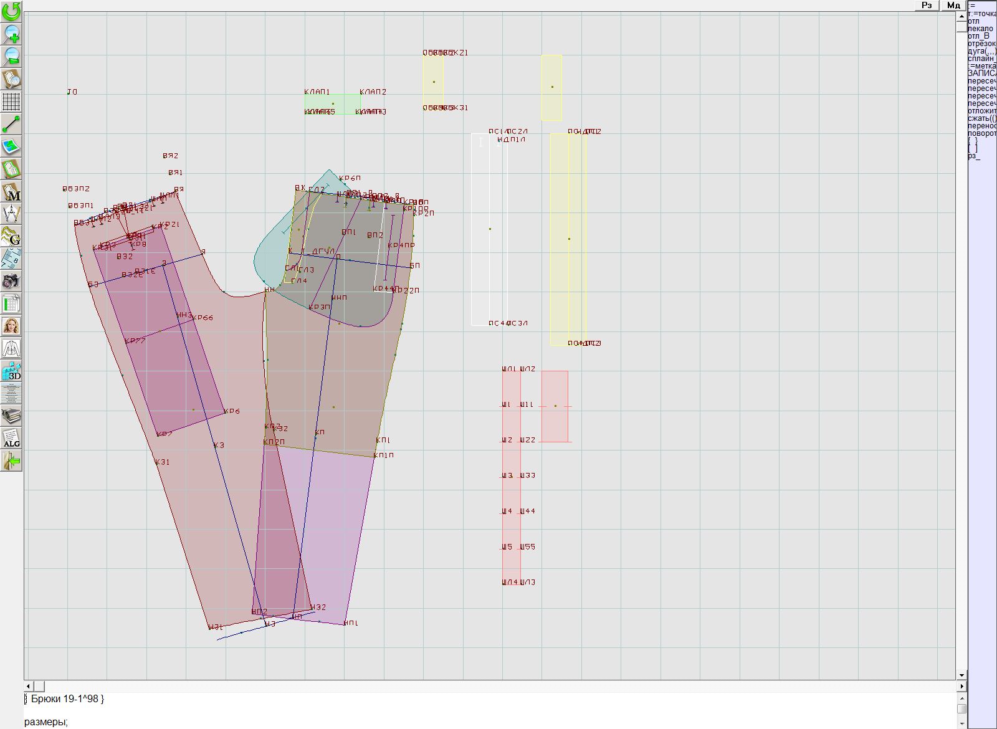Select 'отрезок' in the command list
Screen dimensions: 997x729
[x=982, y=44]
